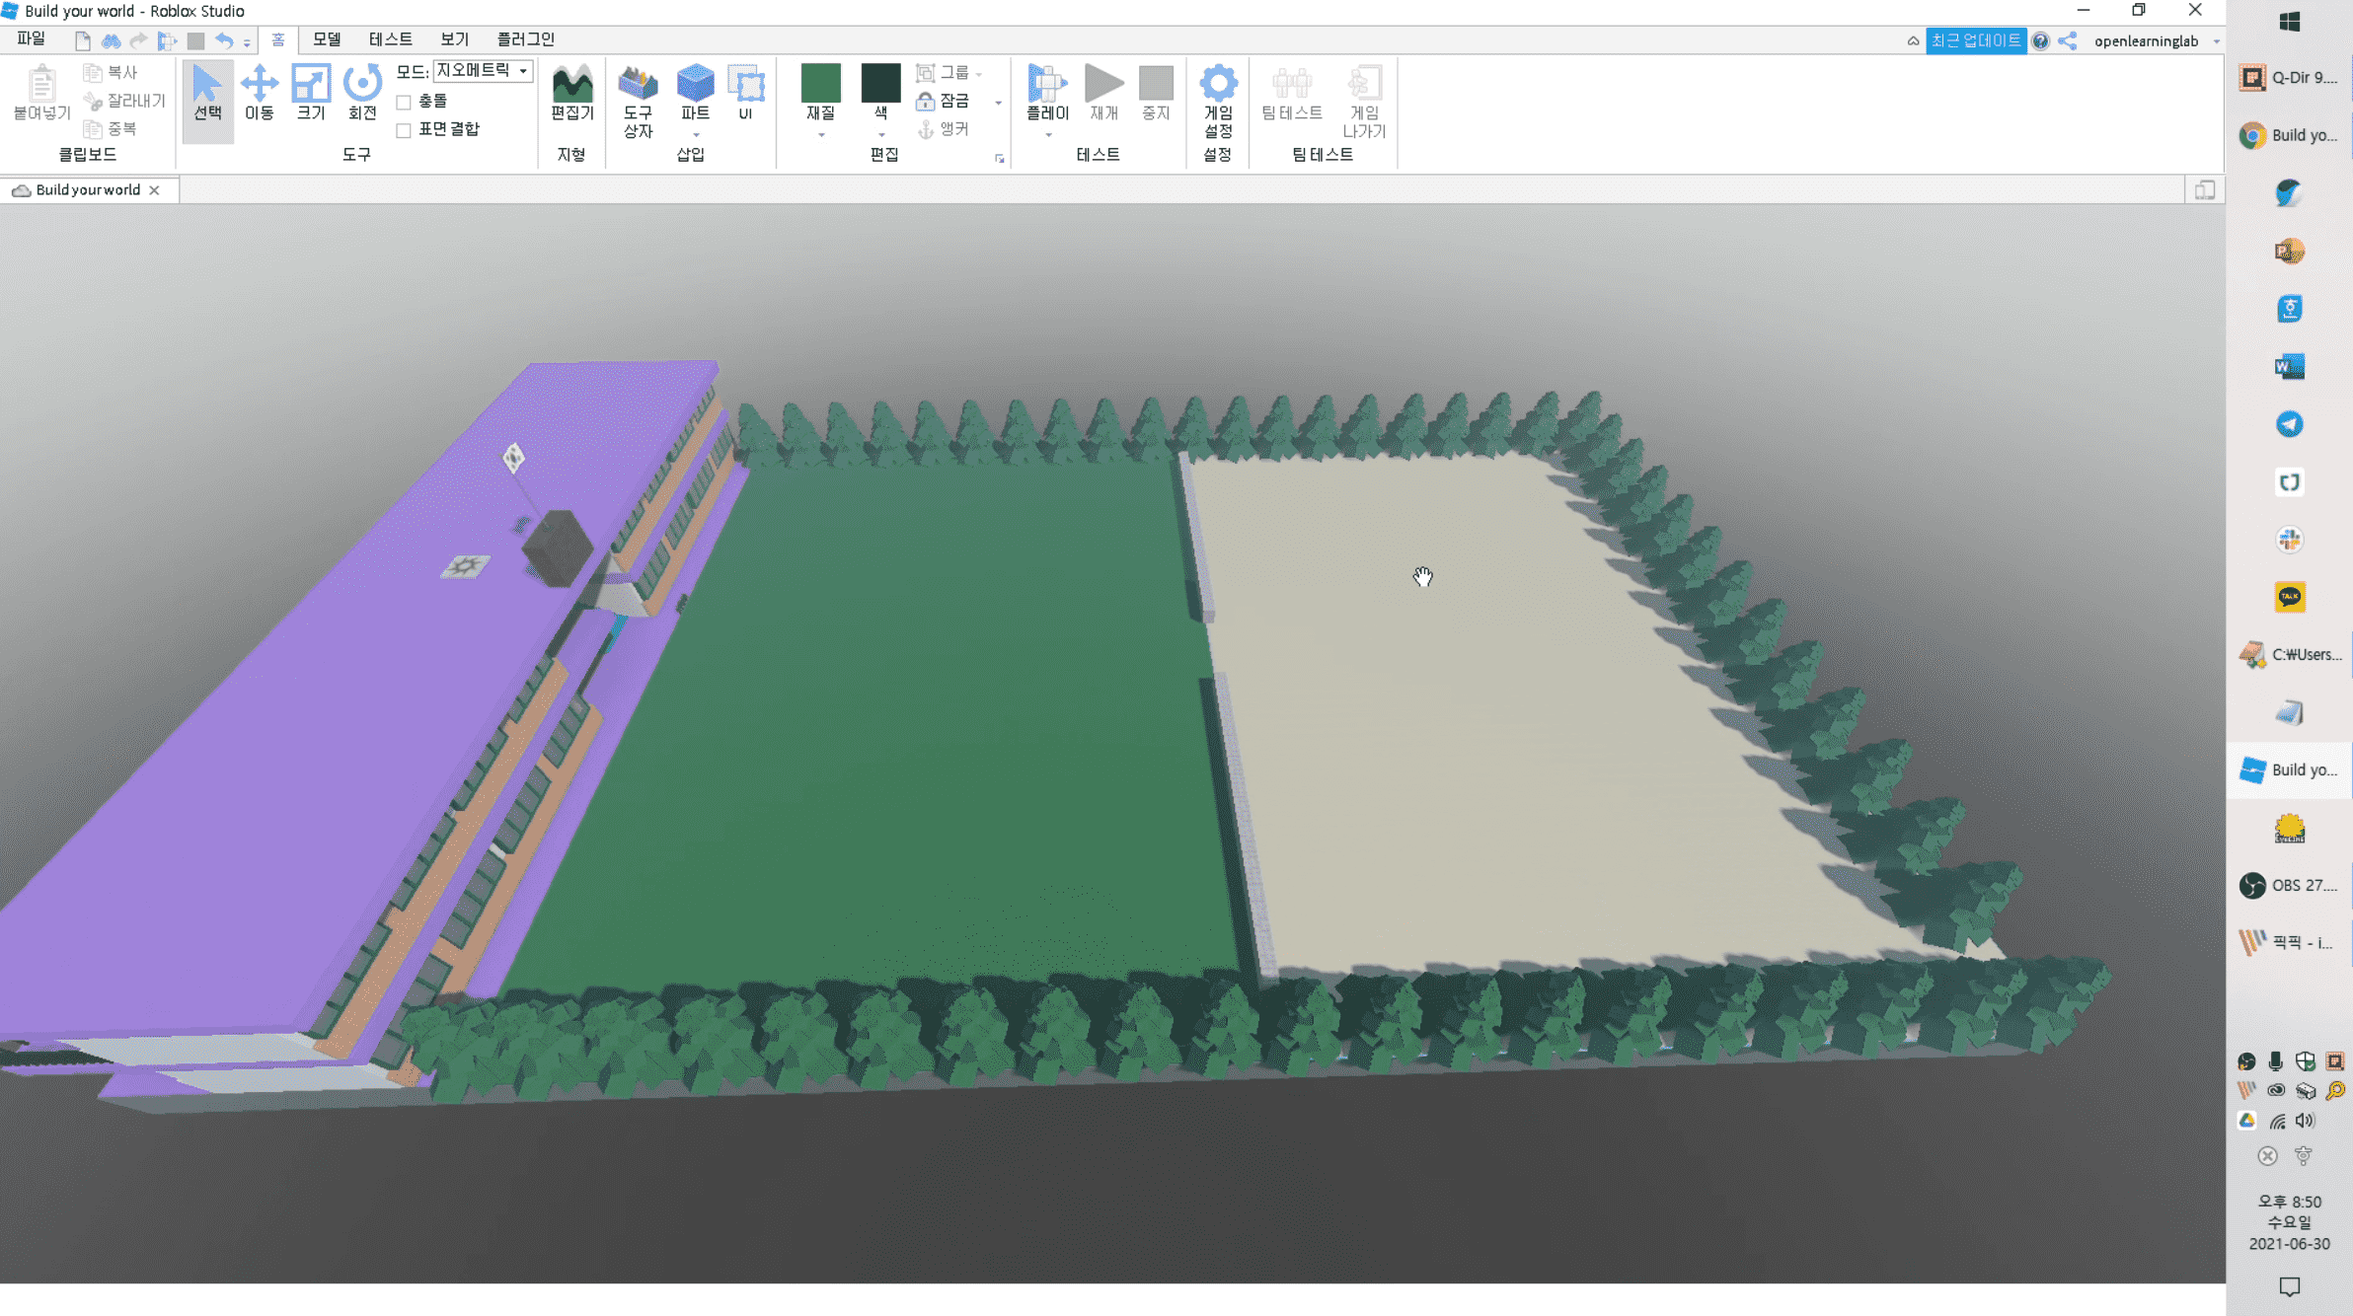Pick the Scale (크기) tool

[x=311, y=95]
